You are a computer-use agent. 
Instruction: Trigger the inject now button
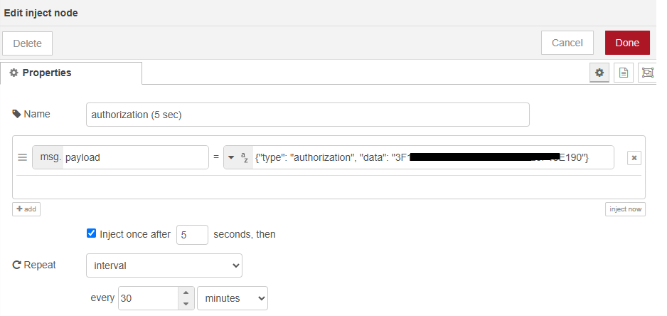coord(625,209)
